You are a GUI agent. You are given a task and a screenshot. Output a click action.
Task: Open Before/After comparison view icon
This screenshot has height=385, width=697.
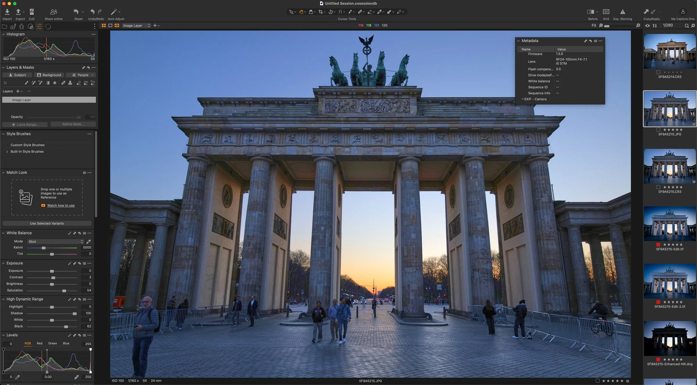590,12
